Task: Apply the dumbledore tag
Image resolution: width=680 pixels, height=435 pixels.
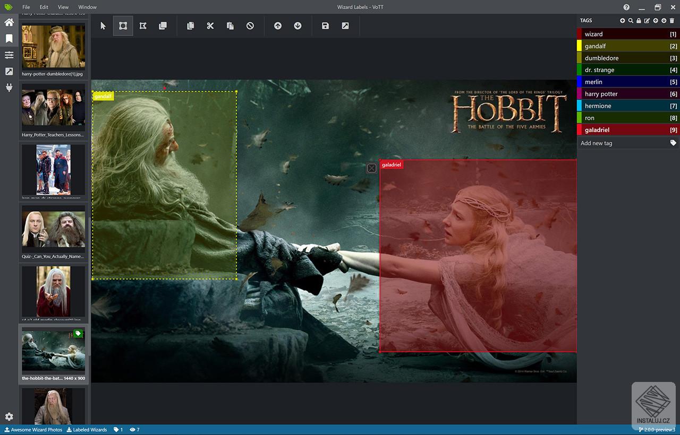Action: [x=628, y=58]
